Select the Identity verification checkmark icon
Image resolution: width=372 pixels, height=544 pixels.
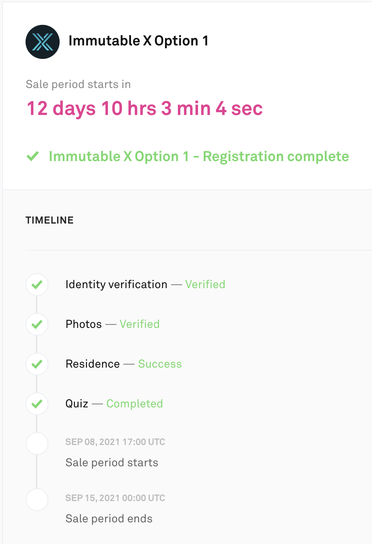(37, 284)
